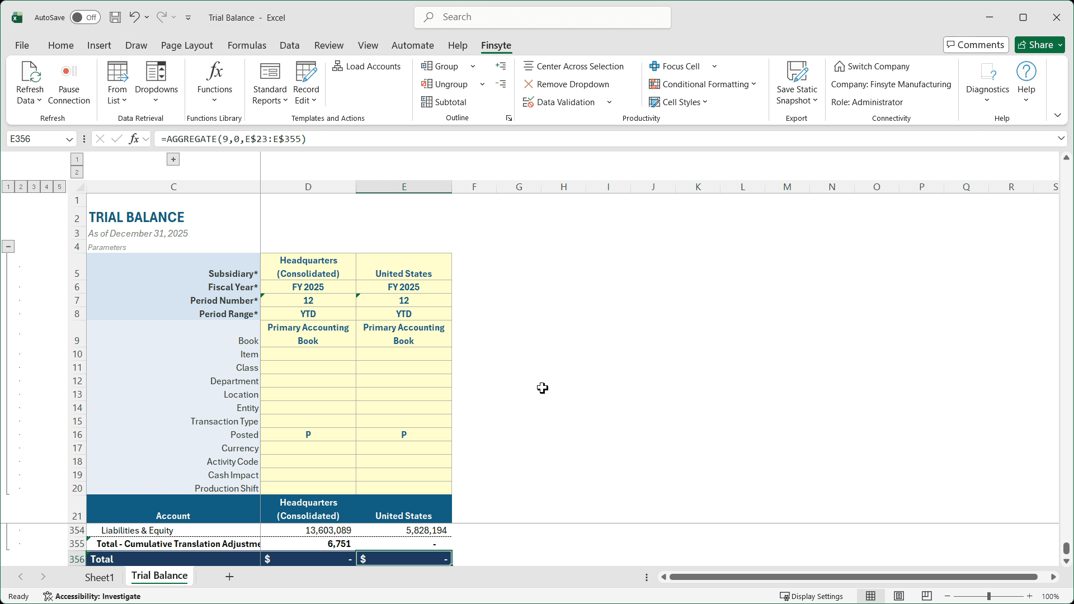Expand the Cell Styles dropdown

pyautogui.click(x=705, y=102)
